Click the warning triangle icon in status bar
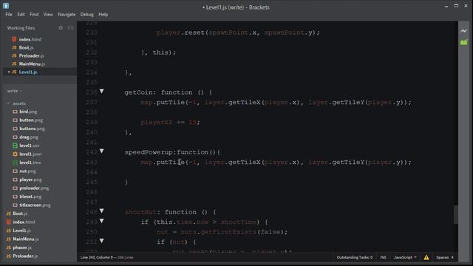This screenshot has height=266, width=473. (426, 257)
